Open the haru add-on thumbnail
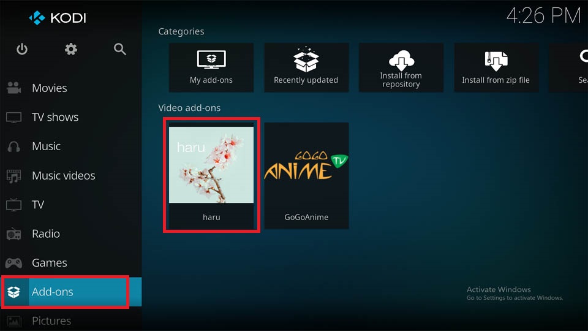The image size is (588, 331). 211,165
